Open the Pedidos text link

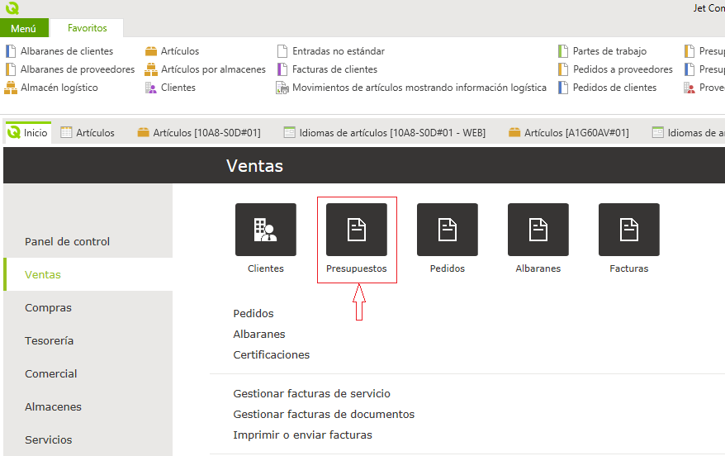(254, 314)
